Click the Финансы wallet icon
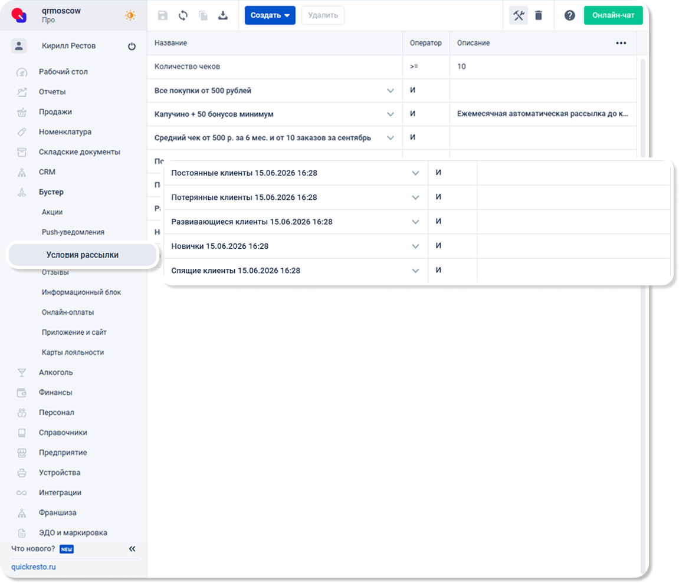Screen dimensions: 679x583 pos(22,393)
